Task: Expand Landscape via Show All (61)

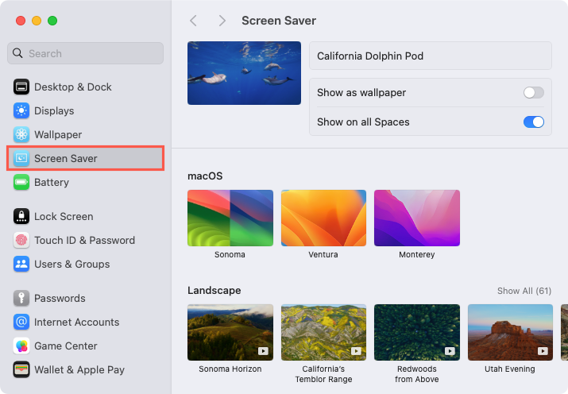Action: point(524,291)
